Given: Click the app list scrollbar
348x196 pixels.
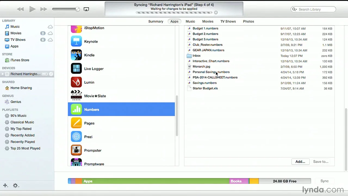Looking at the screenshot, I should coord(177,116).
